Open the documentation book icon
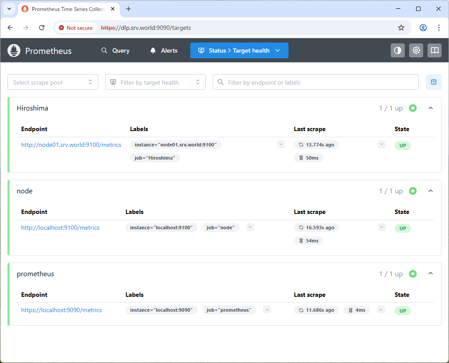Viewport: 449px width, 363px height. click(x=435, y=51)
